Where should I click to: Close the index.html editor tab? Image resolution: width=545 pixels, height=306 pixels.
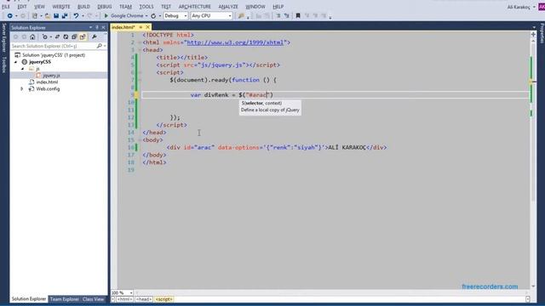click(x=147, y=27)
